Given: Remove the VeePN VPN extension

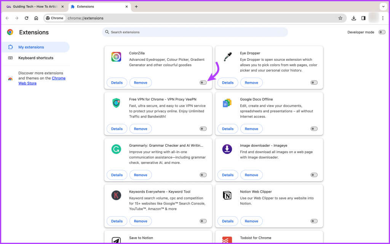Looking at the screenshot, I should (141, 129).
